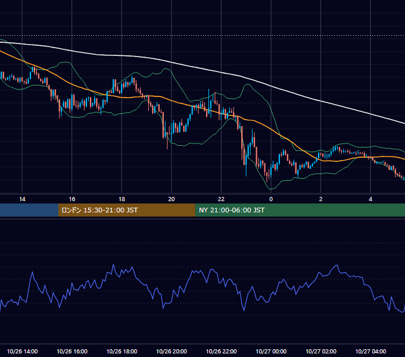
Task: Click the 16 hour label on price chart axis
Action: click(72, 199)
